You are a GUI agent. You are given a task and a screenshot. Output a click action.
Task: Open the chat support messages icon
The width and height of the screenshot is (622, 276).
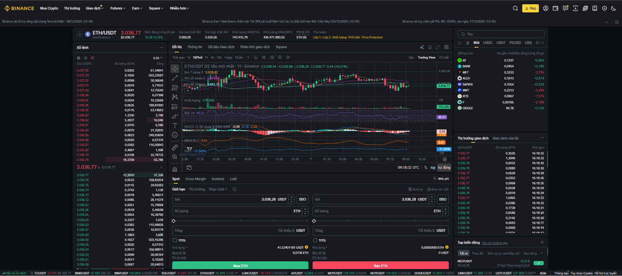(565, 8)
